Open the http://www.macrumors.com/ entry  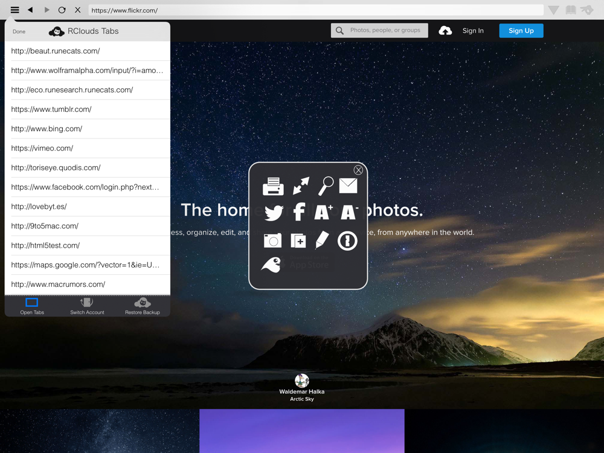coord(88,284)
